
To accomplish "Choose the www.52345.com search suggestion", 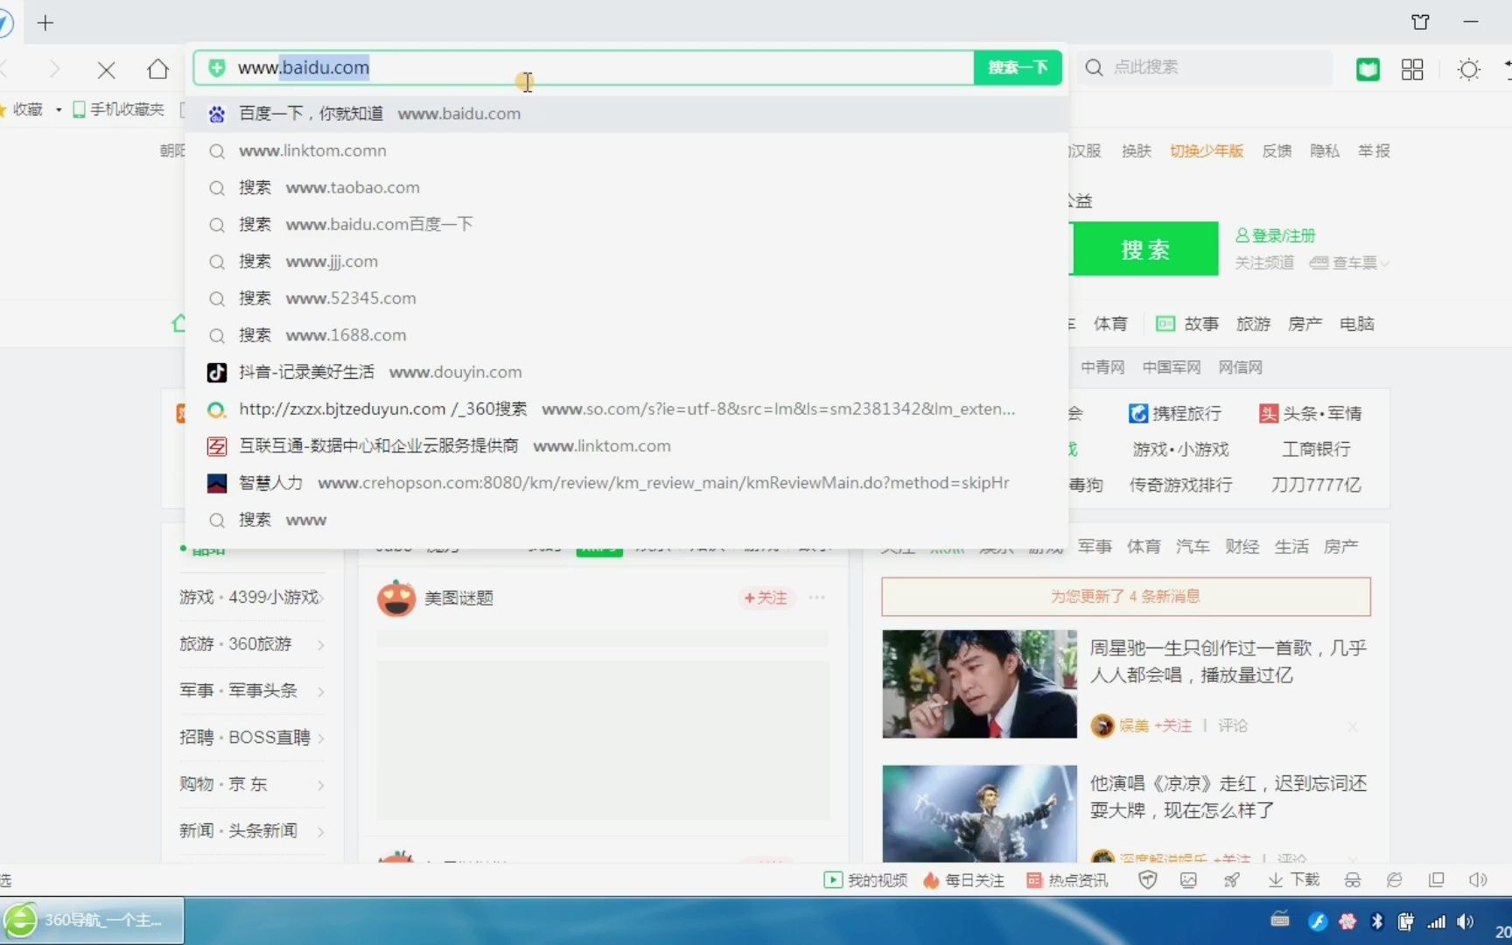I will 626,298.
